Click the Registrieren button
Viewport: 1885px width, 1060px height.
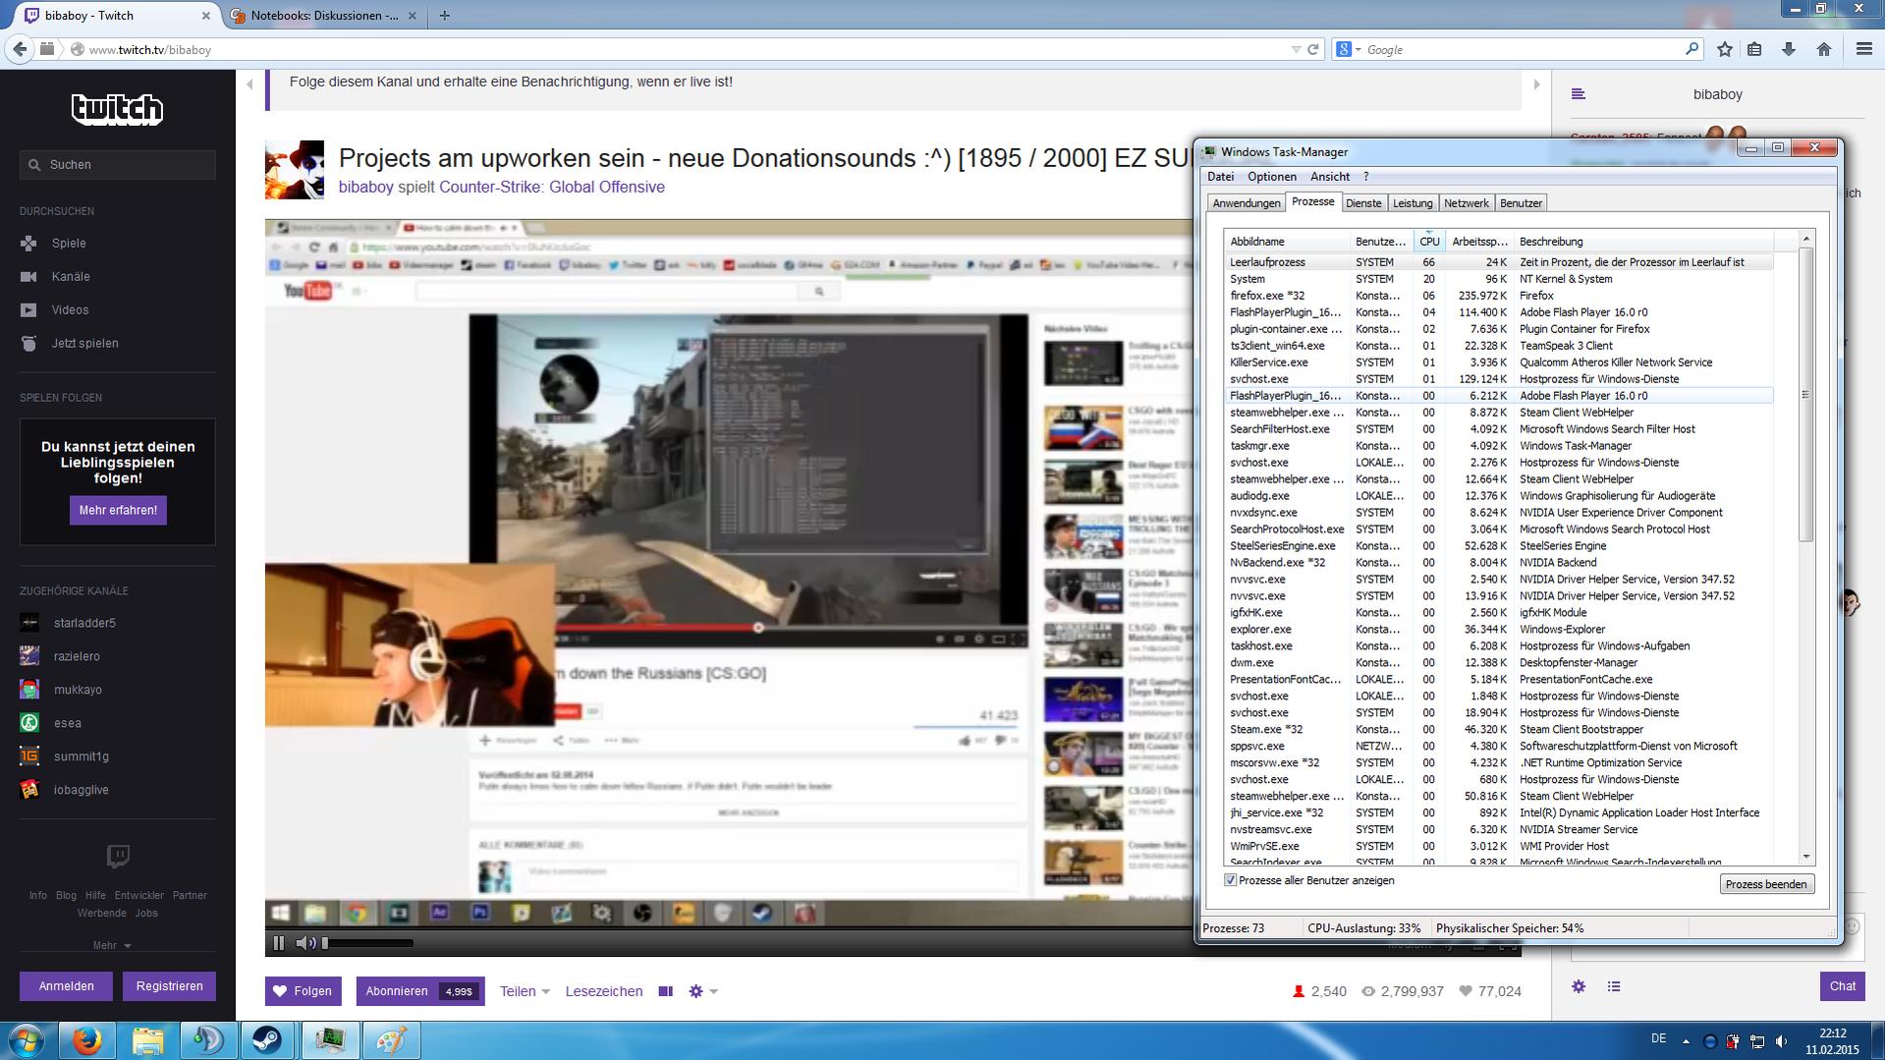169,986
